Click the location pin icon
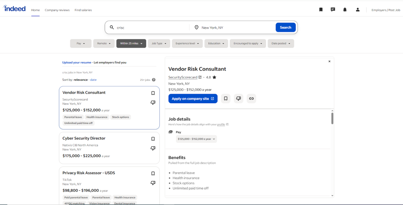 197,27
